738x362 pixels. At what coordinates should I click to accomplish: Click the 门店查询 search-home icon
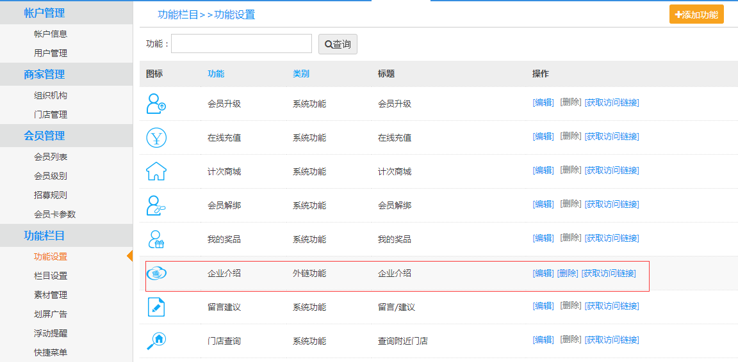(156, 341)
